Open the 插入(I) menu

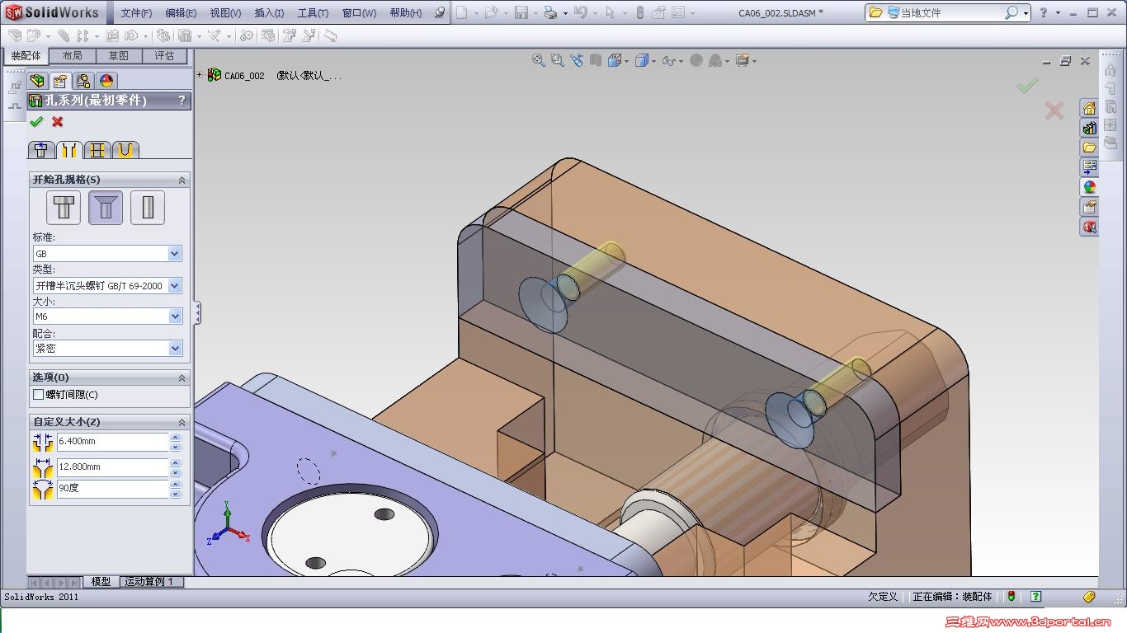pos(269,13)
